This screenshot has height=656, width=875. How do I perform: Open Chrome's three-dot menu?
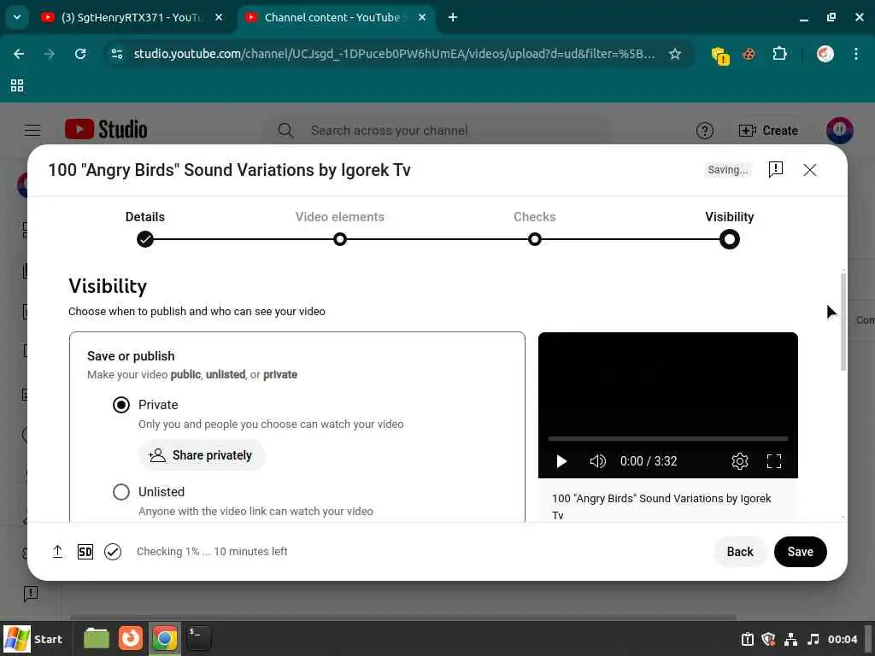tap(856, 54)
